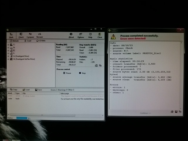Save the error log list
This screenshot has height=141, width=188.
(x=38, y=90)
